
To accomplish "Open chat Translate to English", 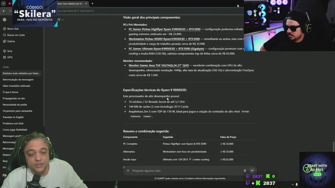I will coord(13,117).
